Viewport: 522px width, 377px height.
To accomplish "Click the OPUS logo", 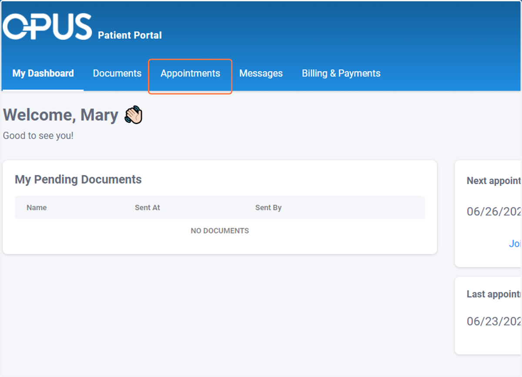I will coord(47,26).
